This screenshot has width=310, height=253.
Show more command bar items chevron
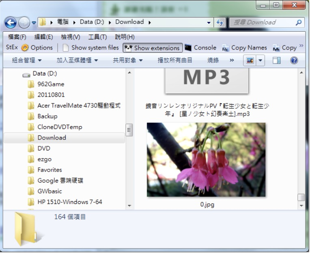coord(232,60)
